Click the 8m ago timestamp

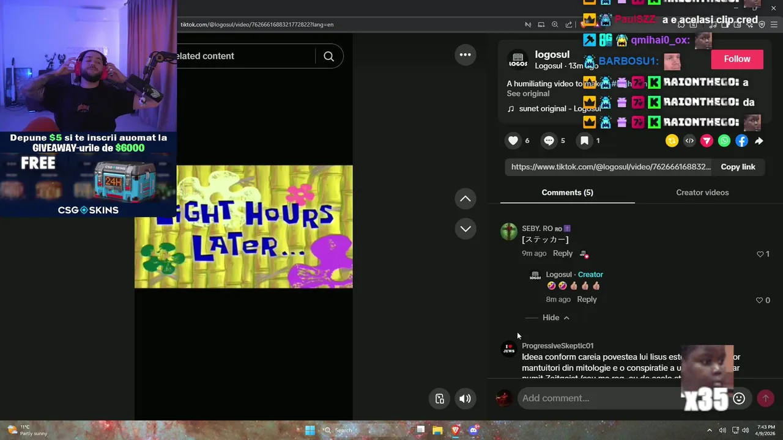(x=558, y=299)
